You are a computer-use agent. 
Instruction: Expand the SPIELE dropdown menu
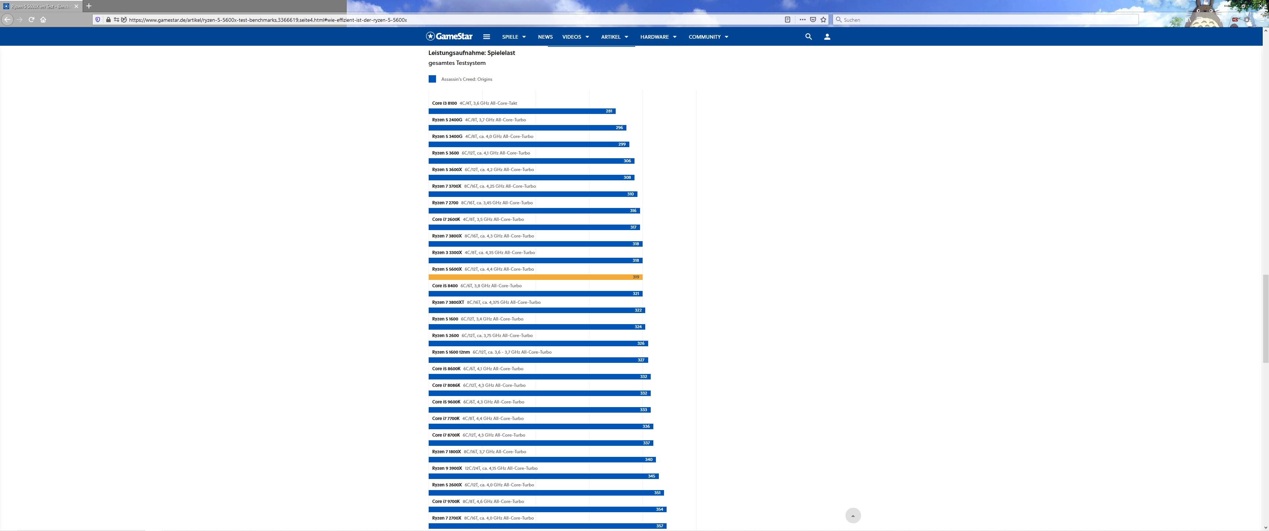514,37
